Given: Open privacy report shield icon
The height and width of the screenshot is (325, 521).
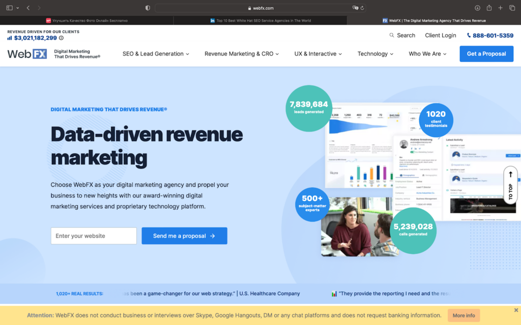Looking at the screenshot, I should [148, 8].
